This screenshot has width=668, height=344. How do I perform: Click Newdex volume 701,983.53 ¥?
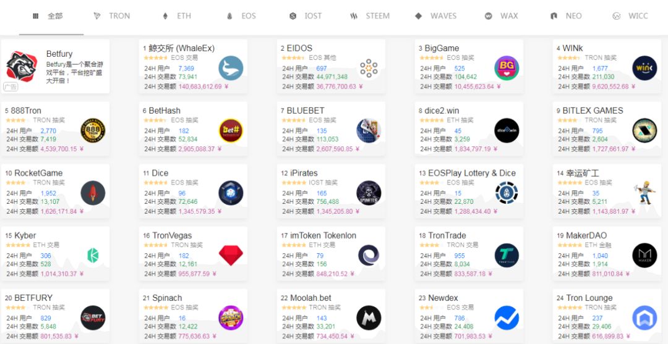[474, 337]
